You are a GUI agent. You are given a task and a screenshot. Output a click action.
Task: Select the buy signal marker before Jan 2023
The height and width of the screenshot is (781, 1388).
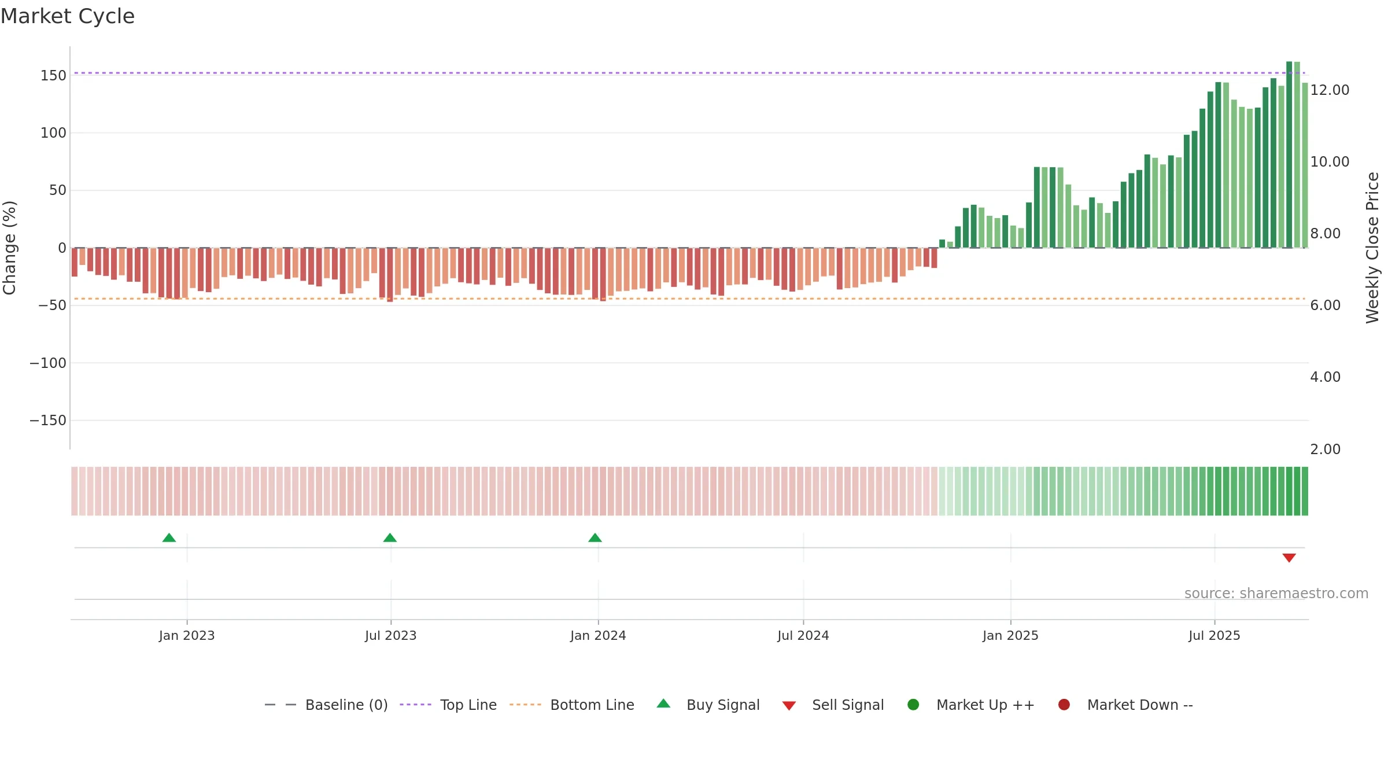169,538
